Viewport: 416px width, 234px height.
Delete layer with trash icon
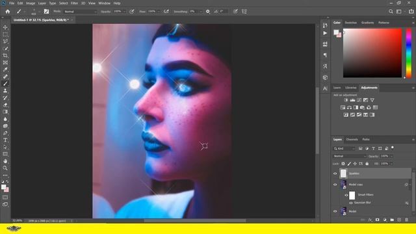point(406,220)
